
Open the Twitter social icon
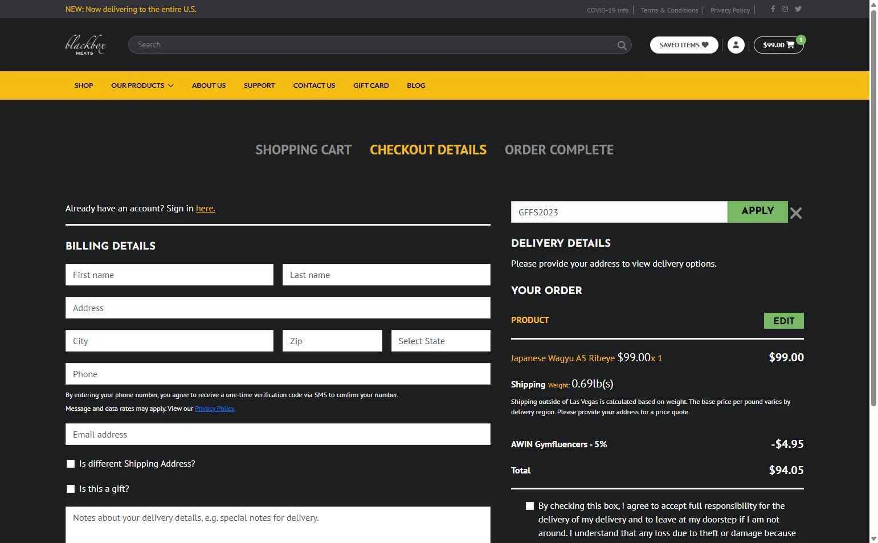click(798, 9)
